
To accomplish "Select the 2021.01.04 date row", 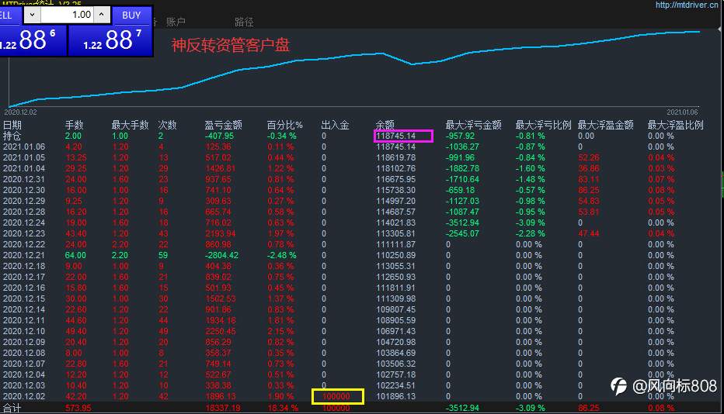I will coord(24,169).
